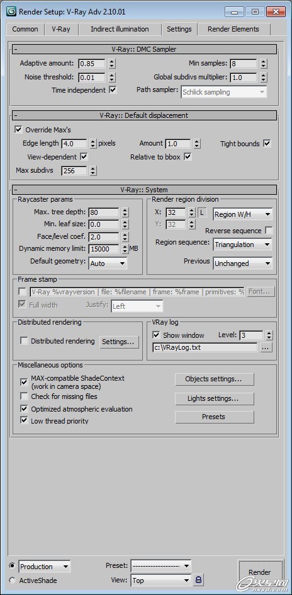Toggle Optimized atmospheric evaluation checkbox

click(x=24, y=408)
